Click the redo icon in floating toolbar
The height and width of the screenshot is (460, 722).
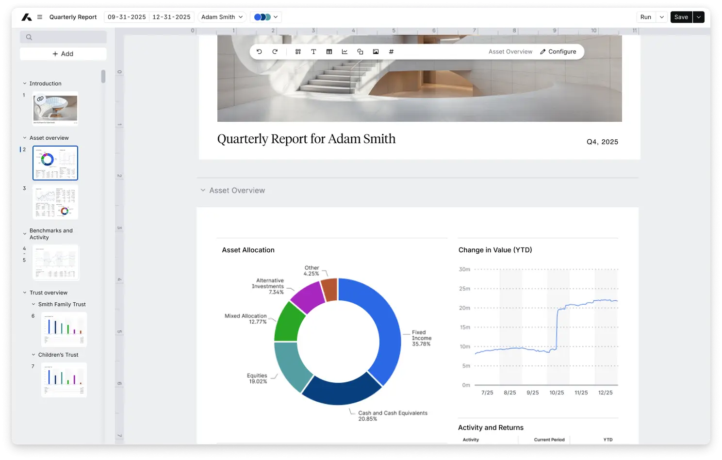(x=275, y=51)
